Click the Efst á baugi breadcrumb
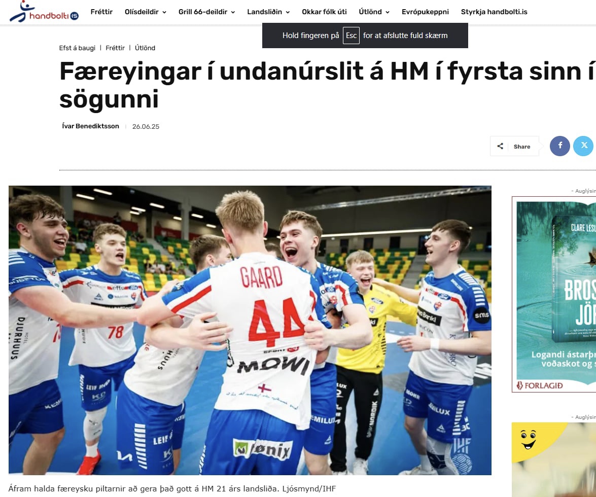Viewport: 596px width, 497px height. click(77, 48)
